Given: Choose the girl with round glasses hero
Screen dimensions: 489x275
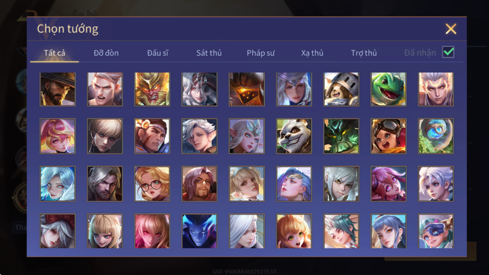Looking at the screenshot, I should coord(152,183).
